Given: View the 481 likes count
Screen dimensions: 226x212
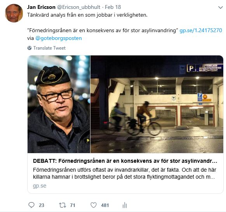Looking at the screenshot, I should click(x=105, y=205).
